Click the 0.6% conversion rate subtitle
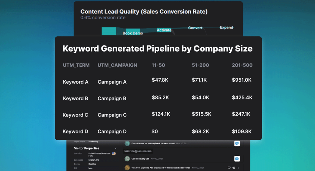 [x=103, y=18]
